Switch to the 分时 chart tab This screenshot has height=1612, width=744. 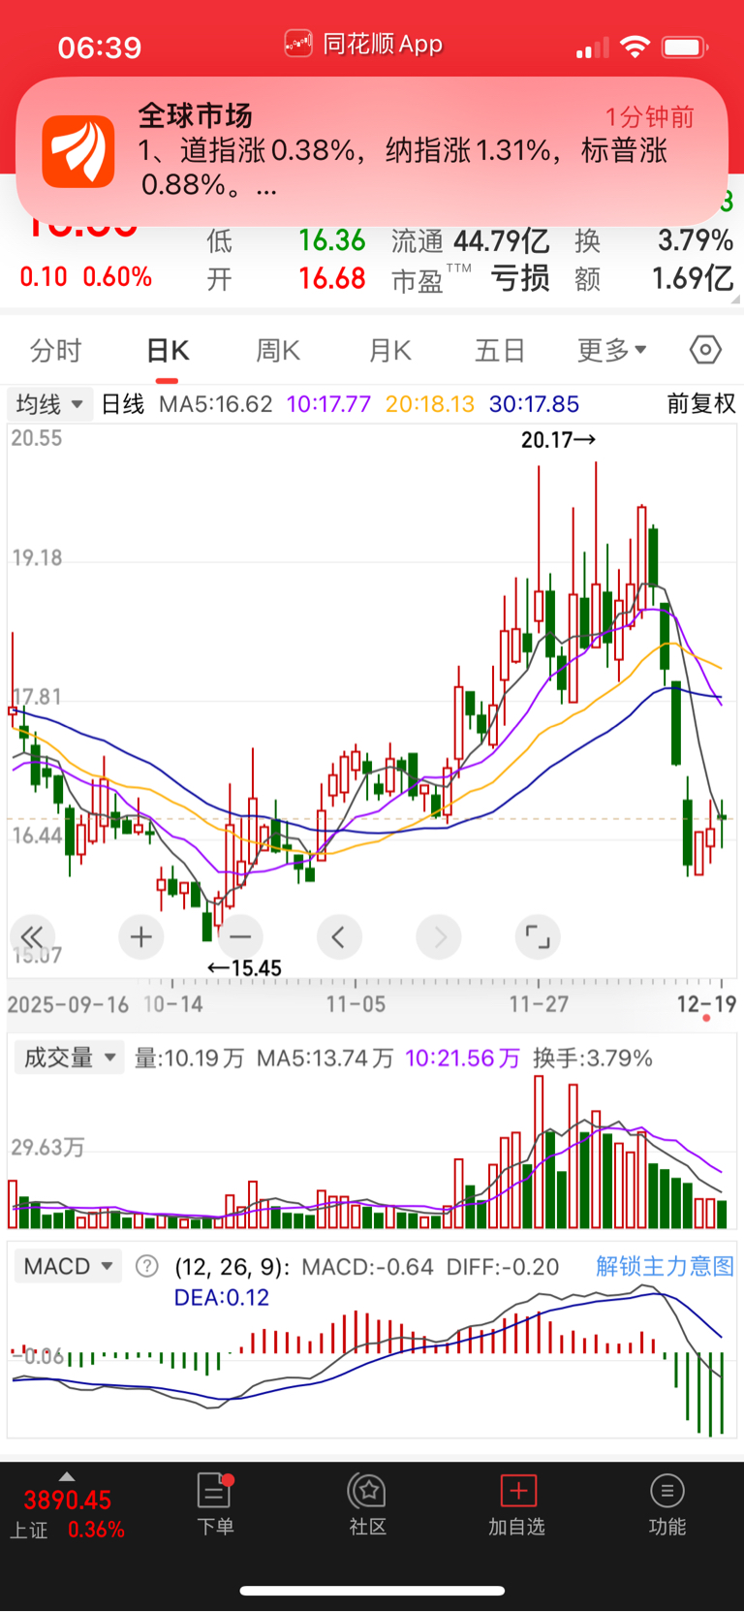(x=55, y=350)
